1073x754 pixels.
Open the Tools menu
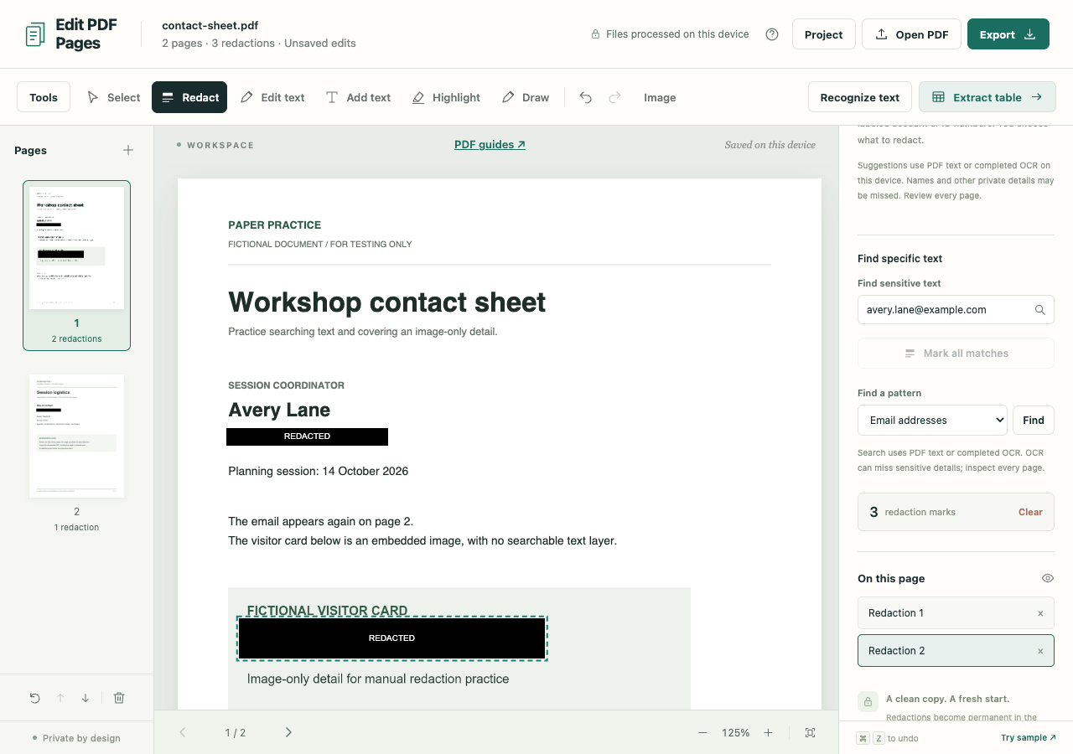point(44,97)
